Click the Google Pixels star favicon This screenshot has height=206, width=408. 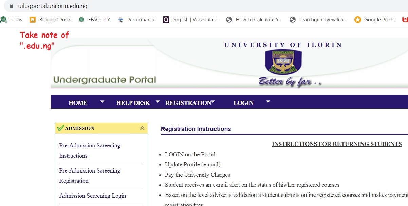tap(357, 20)
